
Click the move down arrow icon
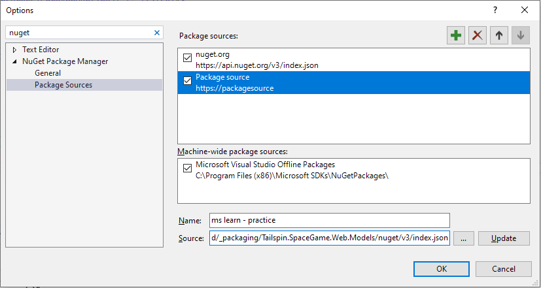coord(520,36)
